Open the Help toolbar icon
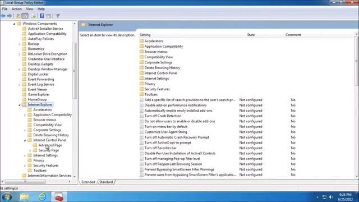This screenshot has width=359, height=202. (x=42, y=16)
